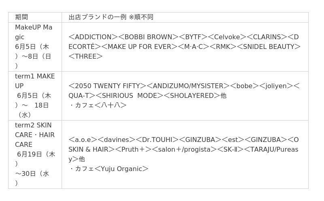Click the MakeUP Magic period cell
Image resolution: width=324 pixels, height=201 pixels.
click(35, 47)
